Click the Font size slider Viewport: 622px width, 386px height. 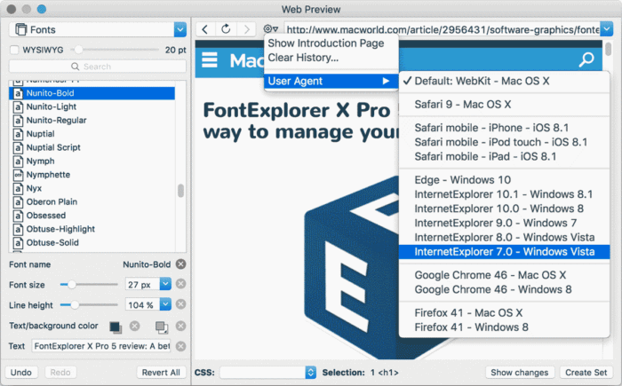[x=89, y=284]
